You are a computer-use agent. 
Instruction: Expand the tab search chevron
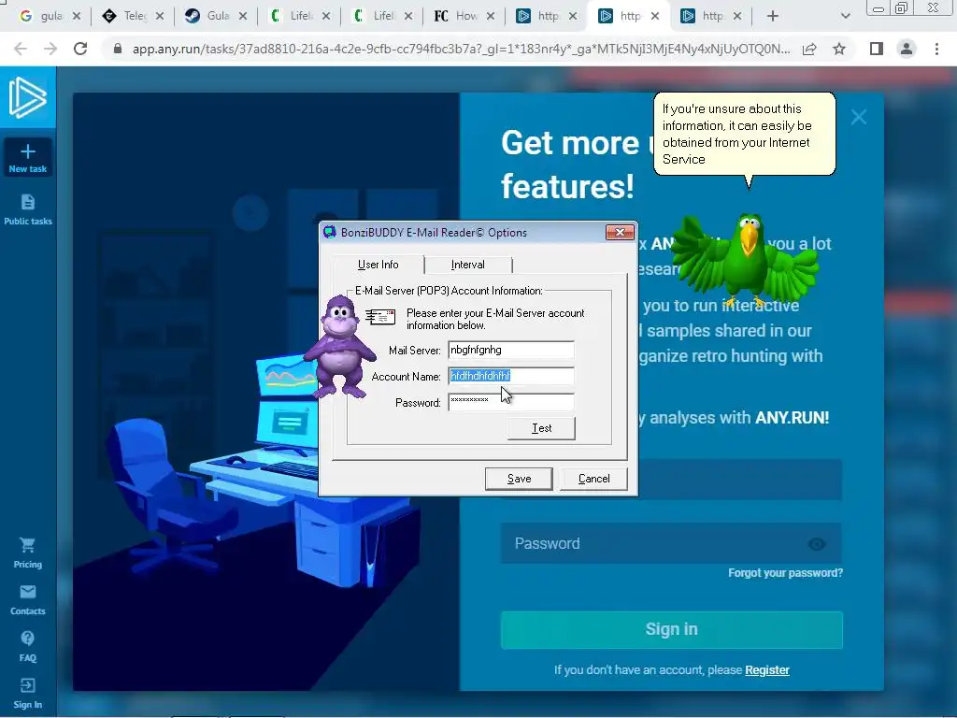[x=845, y=16]
